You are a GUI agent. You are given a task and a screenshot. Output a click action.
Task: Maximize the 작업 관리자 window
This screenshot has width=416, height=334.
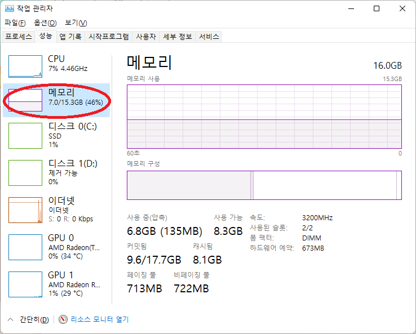click(x=377, y=9)
